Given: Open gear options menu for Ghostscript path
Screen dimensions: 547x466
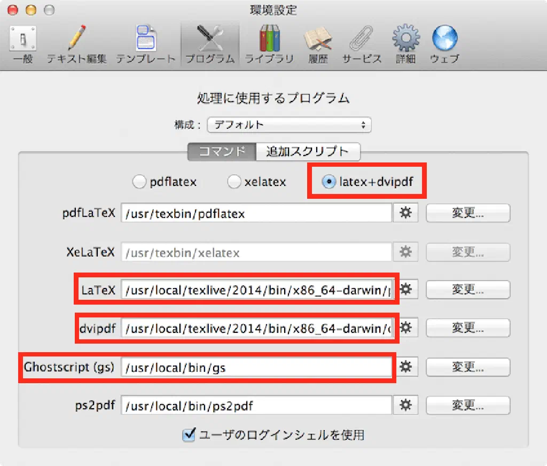Looking at the screenshot, I should coord(406,367).
